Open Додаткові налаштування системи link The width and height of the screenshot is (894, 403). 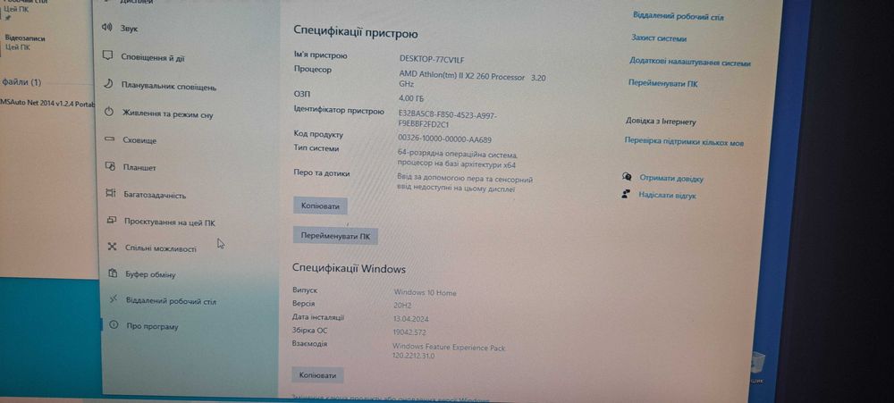(x=690, y=62)
